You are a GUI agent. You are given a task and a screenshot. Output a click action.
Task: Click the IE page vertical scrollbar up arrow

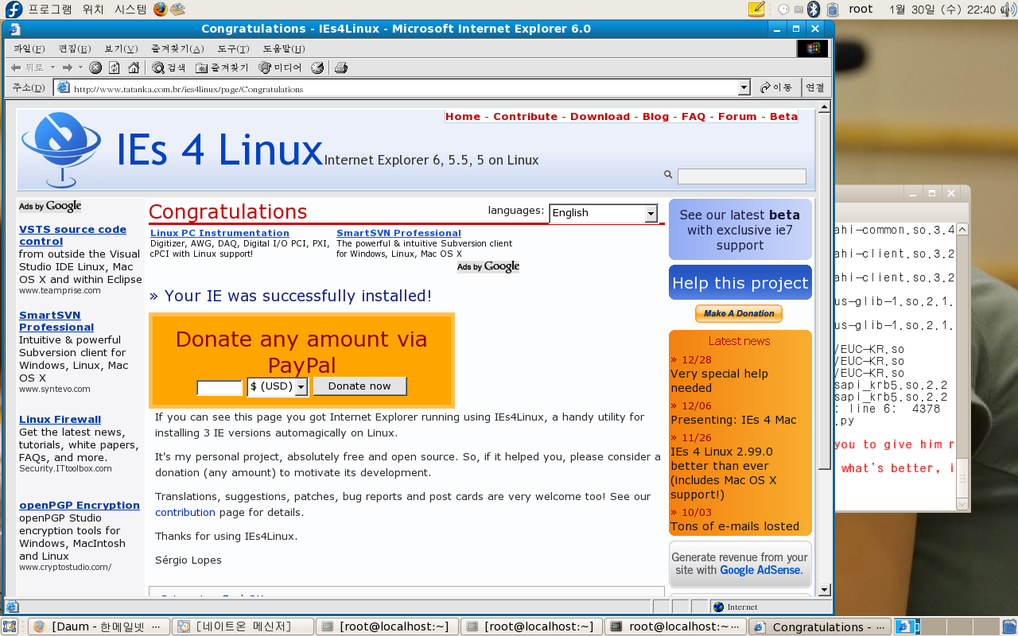pyautogui.click(x=824, y=107)
